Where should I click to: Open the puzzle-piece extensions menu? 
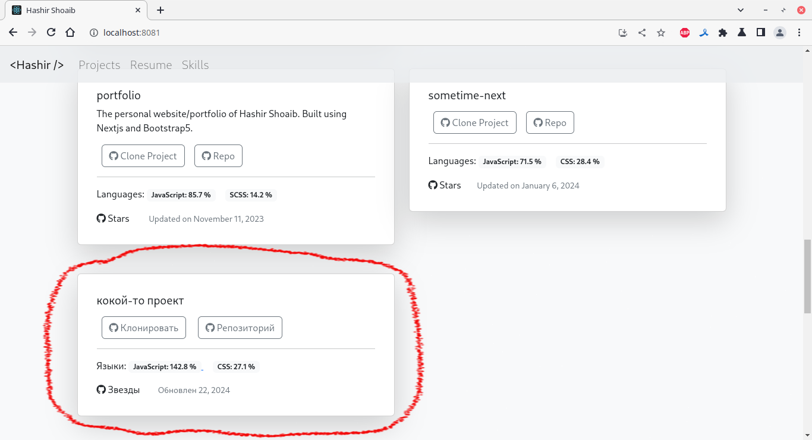[723, 33]
